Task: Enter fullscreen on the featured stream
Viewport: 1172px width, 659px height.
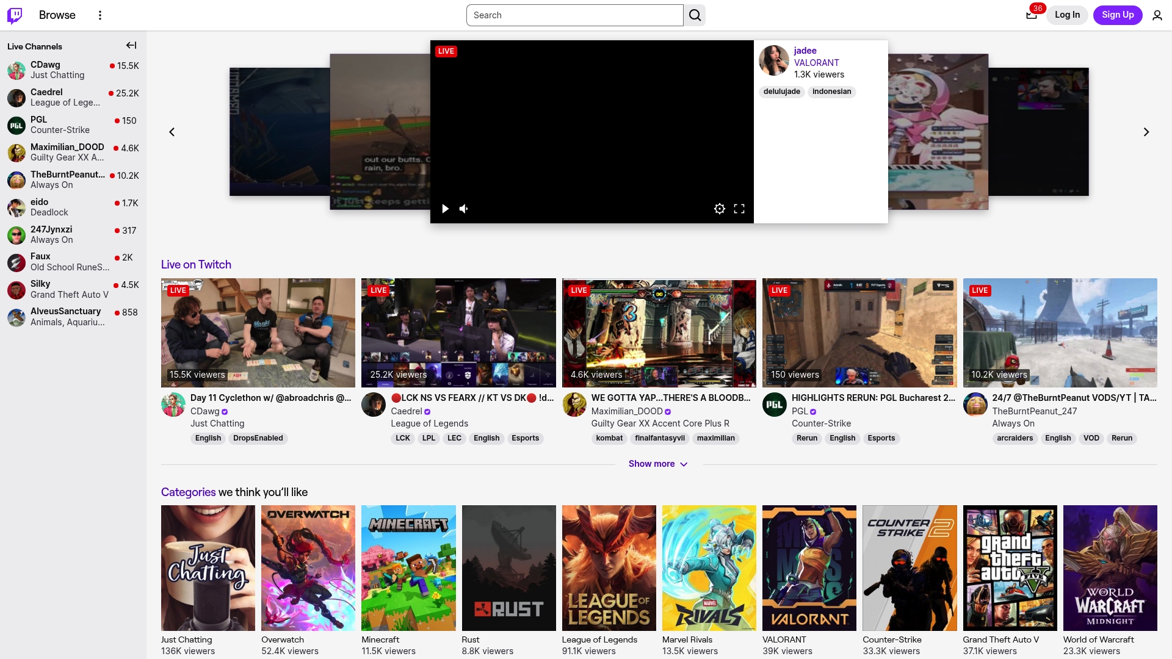Action: [739, 209]
